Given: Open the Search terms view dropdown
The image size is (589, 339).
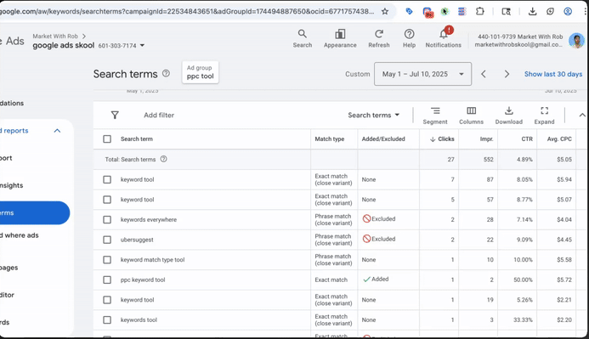Looking at the screenshot, I should tap(373, 116).
